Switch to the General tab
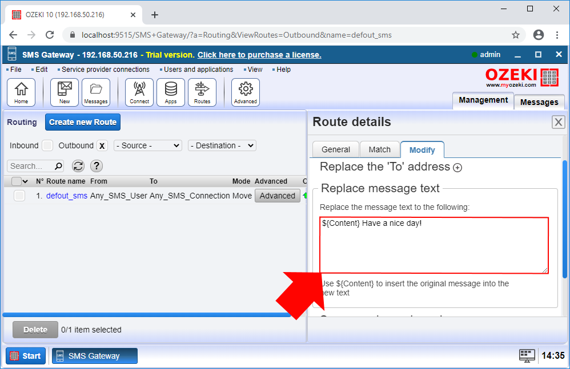 (335, 149)
